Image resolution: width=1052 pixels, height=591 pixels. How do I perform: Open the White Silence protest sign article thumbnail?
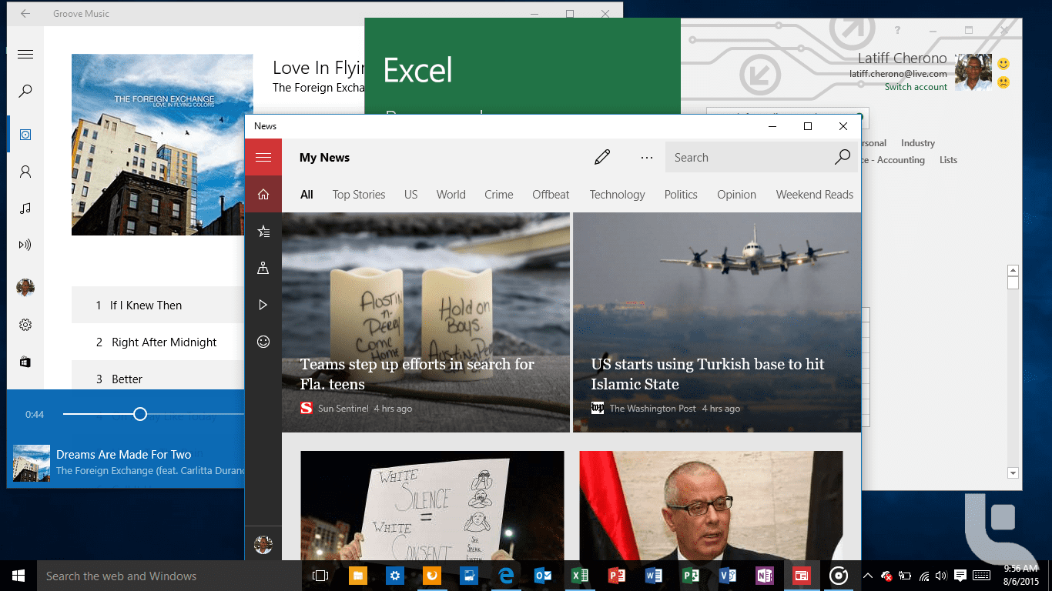(x=432, y=506)
